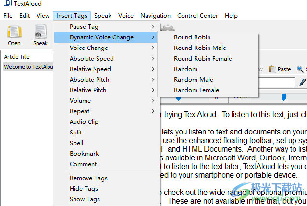Image resolution: width=307 pixels, height=206 pixels.
Task: Open the File menu
Action: point(8,16)
